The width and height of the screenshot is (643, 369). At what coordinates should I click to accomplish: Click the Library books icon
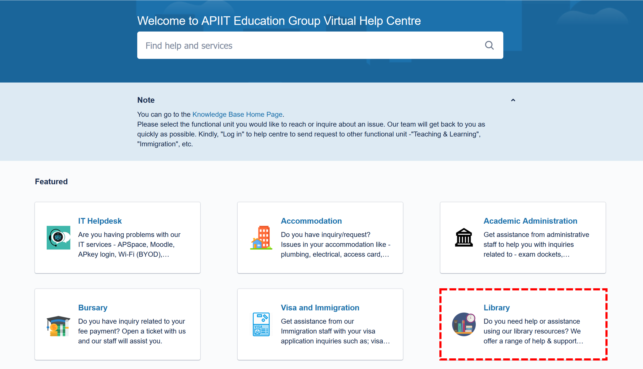[x=464, y=324]
